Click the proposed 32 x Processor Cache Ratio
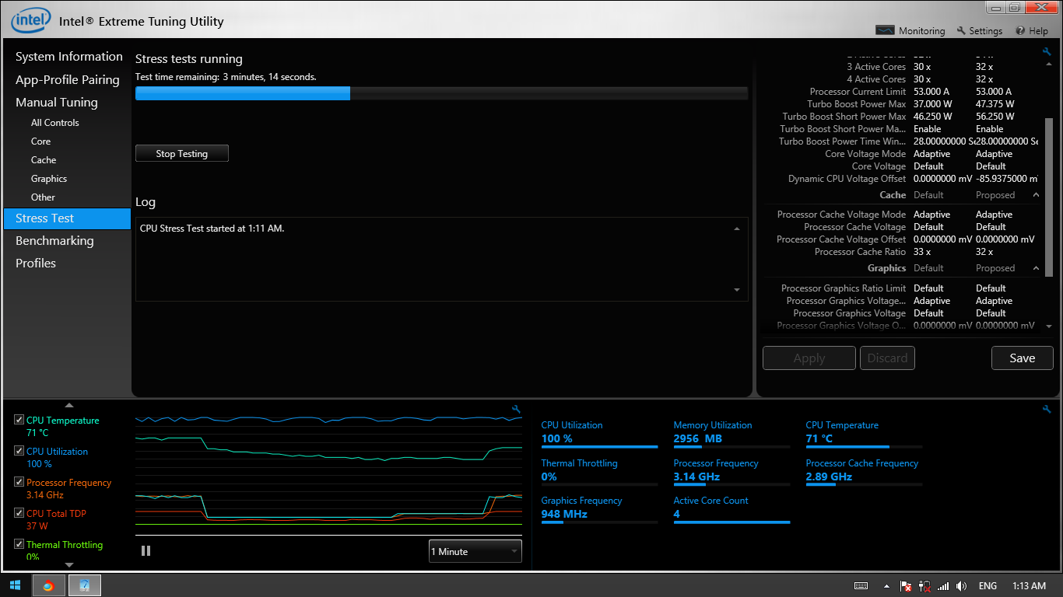This screenshot has width=1063, height=597. click(x=984, y=252)
